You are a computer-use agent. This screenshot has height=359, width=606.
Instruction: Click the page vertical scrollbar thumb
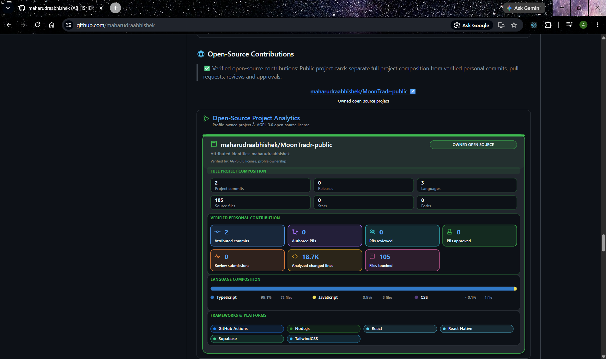(603, 243)
